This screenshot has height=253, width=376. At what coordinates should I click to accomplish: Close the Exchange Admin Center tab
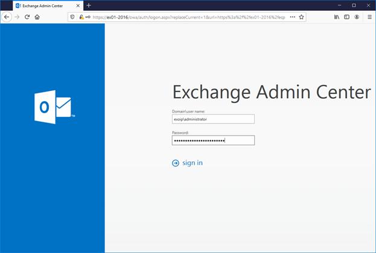point(78,6)
